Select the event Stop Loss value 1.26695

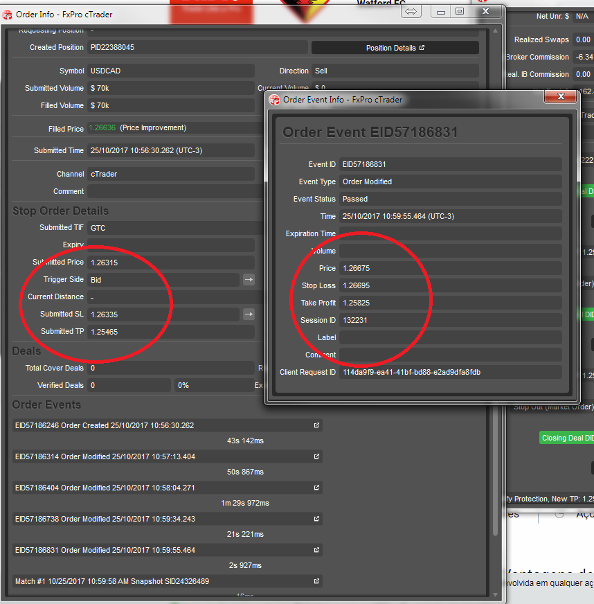pos(356,286)
